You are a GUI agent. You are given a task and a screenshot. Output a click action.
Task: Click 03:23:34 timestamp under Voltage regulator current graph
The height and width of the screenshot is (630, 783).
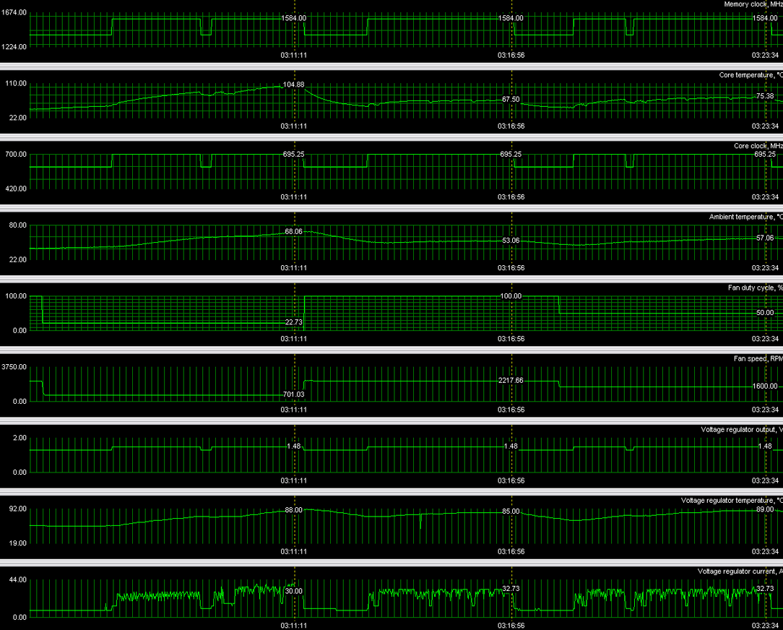[765, 626]
